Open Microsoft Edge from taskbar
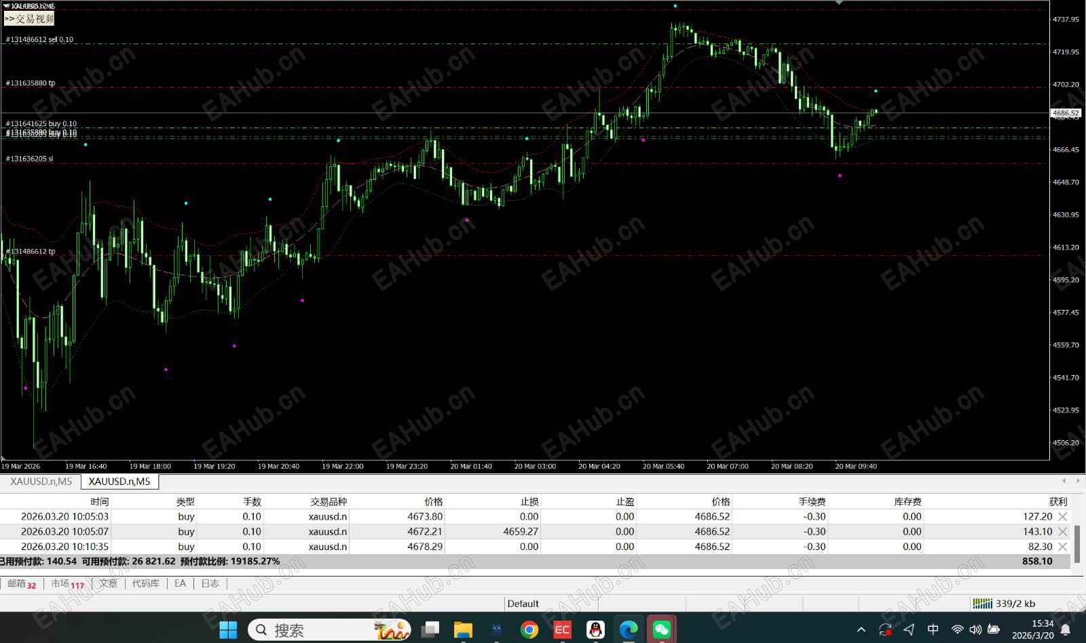This screenshot has width=1086, height=643. (x=629, y=630)
